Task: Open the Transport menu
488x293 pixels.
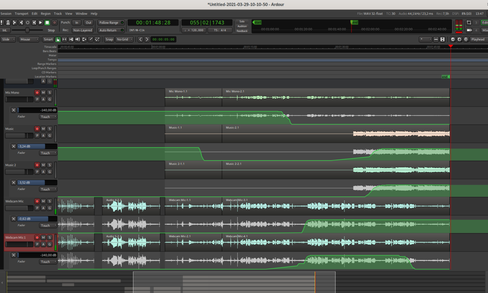Action: coord(22,14)
